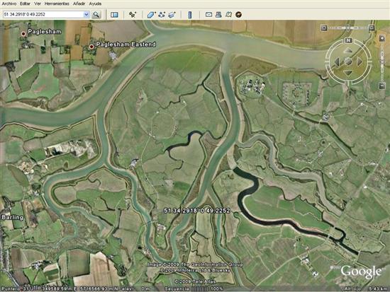The height and width of the screenshot is (292, 390).
Task: Click the Paglesham Eastend place label
Action: (126, 45)
